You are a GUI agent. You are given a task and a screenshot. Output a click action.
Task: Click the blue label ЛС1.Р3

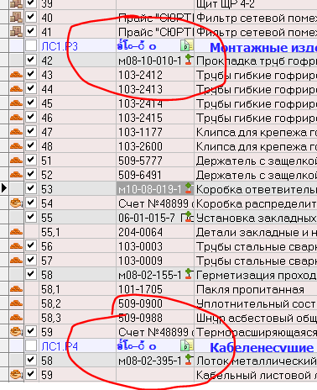[x=60, y=46]
